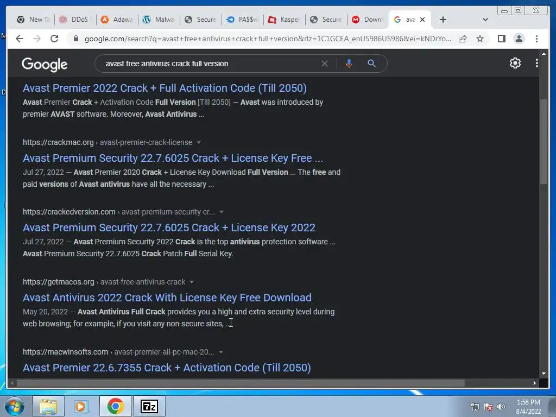The width and height of the screenshot is (556, 417).
Task: Switch to the Kaspersky tab
Action: [x=285, y=20]
